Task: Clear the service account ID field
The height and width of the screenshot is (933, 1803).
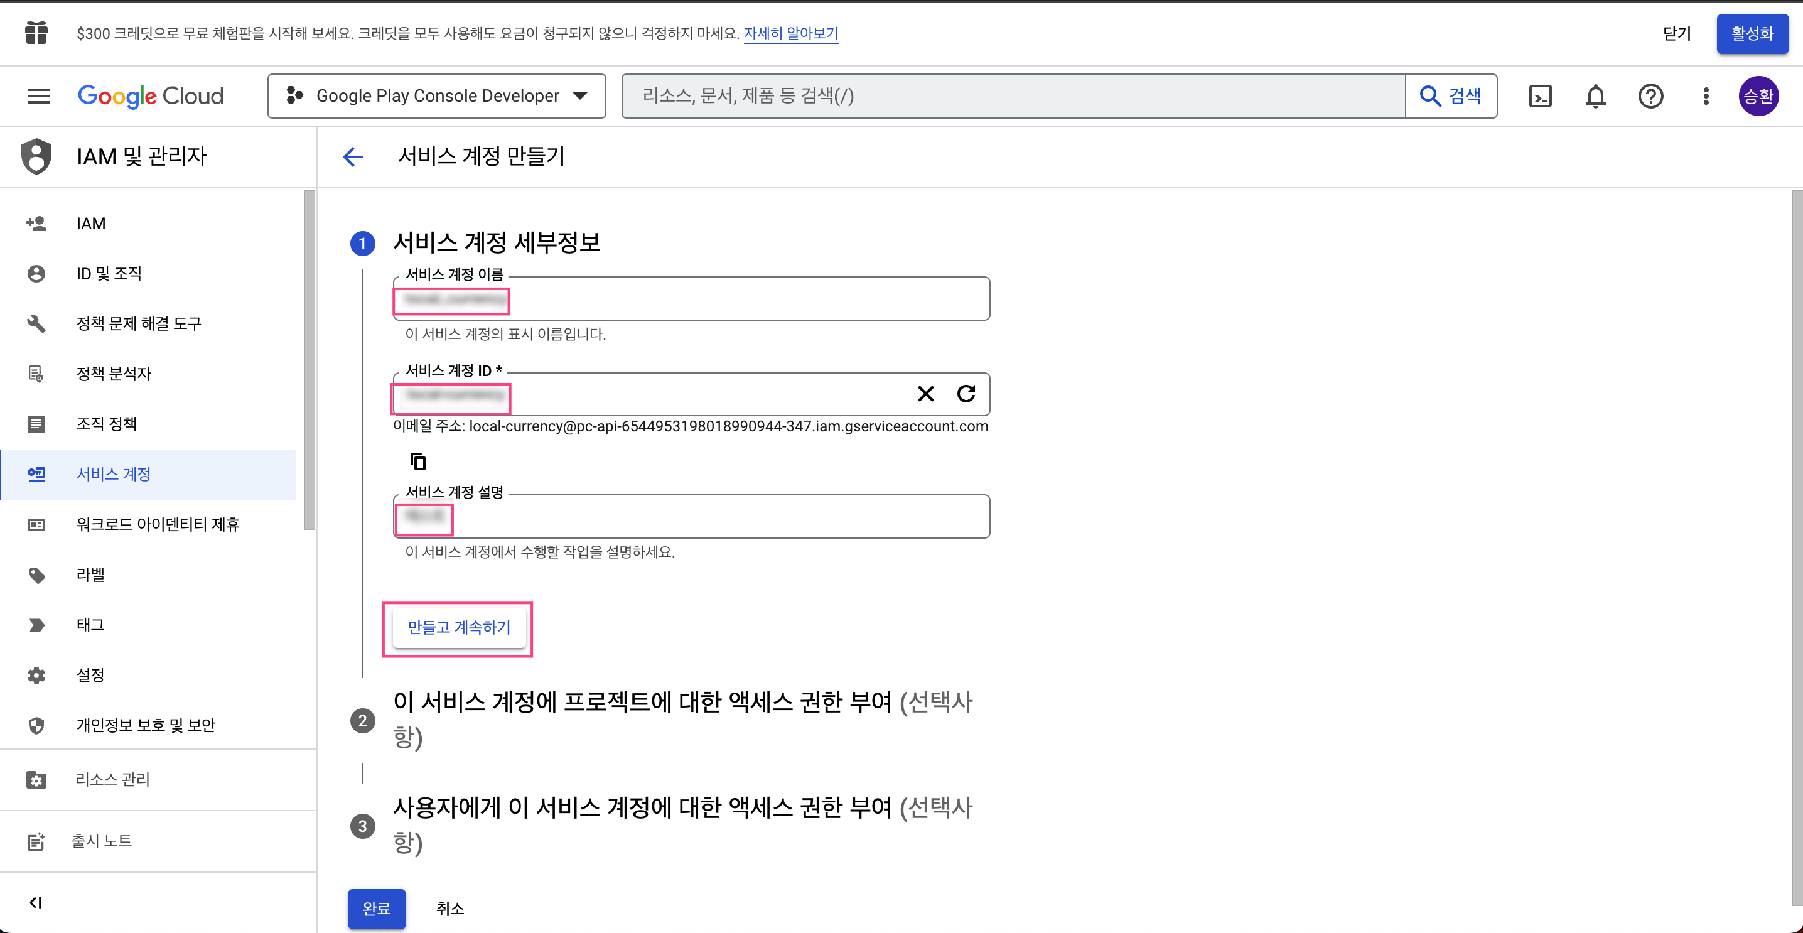Action: click(925, 394)
